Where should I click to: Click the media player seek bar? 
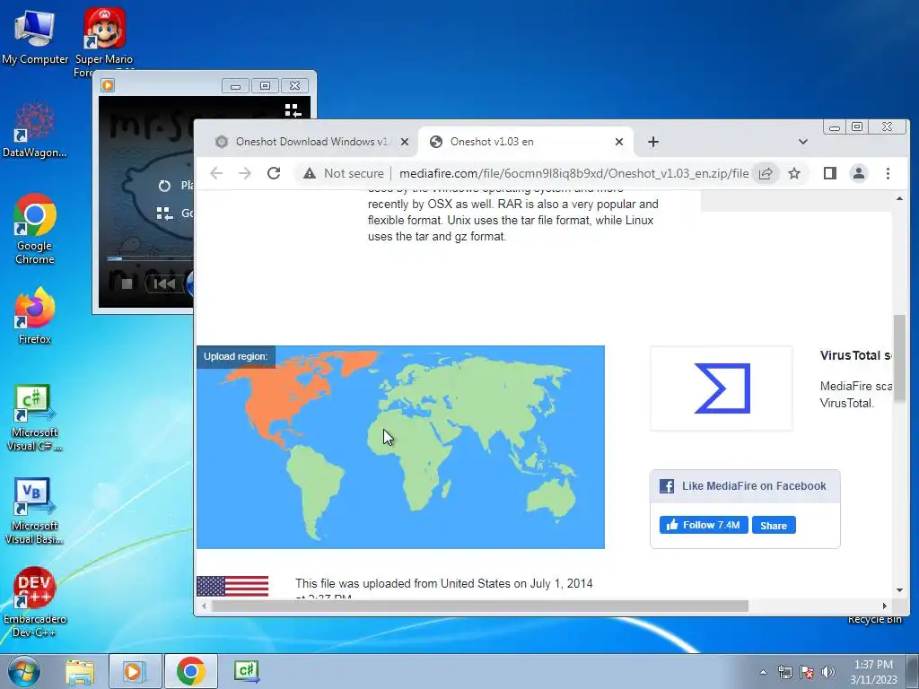click(x=151, y=257)
